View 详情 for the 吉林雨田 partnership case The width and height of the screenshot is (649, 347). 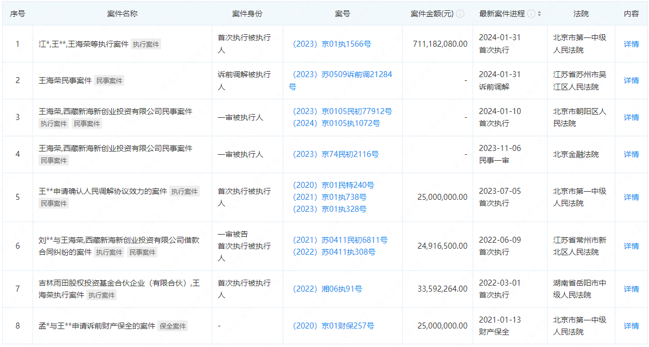pos(632,289)
